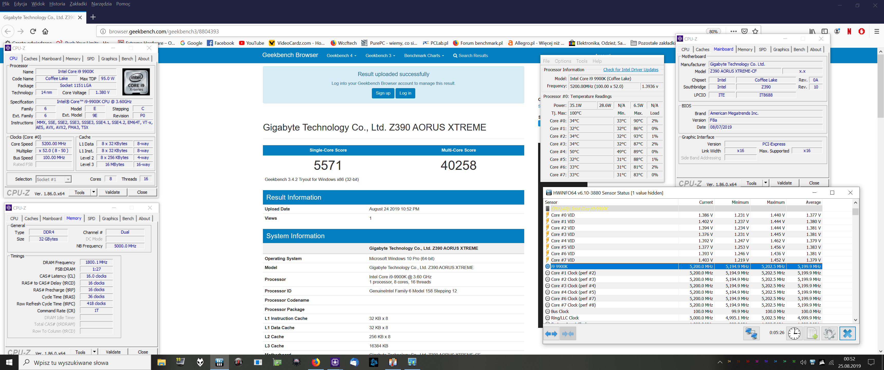Image resolution: width=884 pixels, height=370 pixels.
Task: Open Windows action center notification icon
Action: pos(871,363)
